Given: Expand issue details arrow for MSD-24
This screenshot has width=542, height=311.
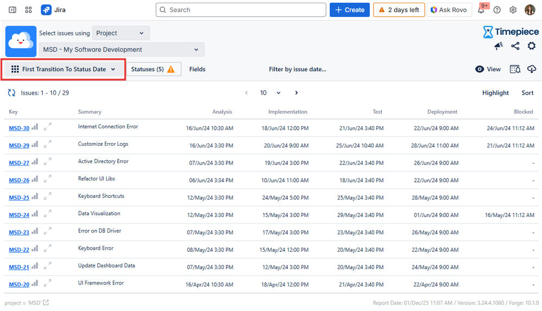Looking at the screenshot, I should 48,214.
